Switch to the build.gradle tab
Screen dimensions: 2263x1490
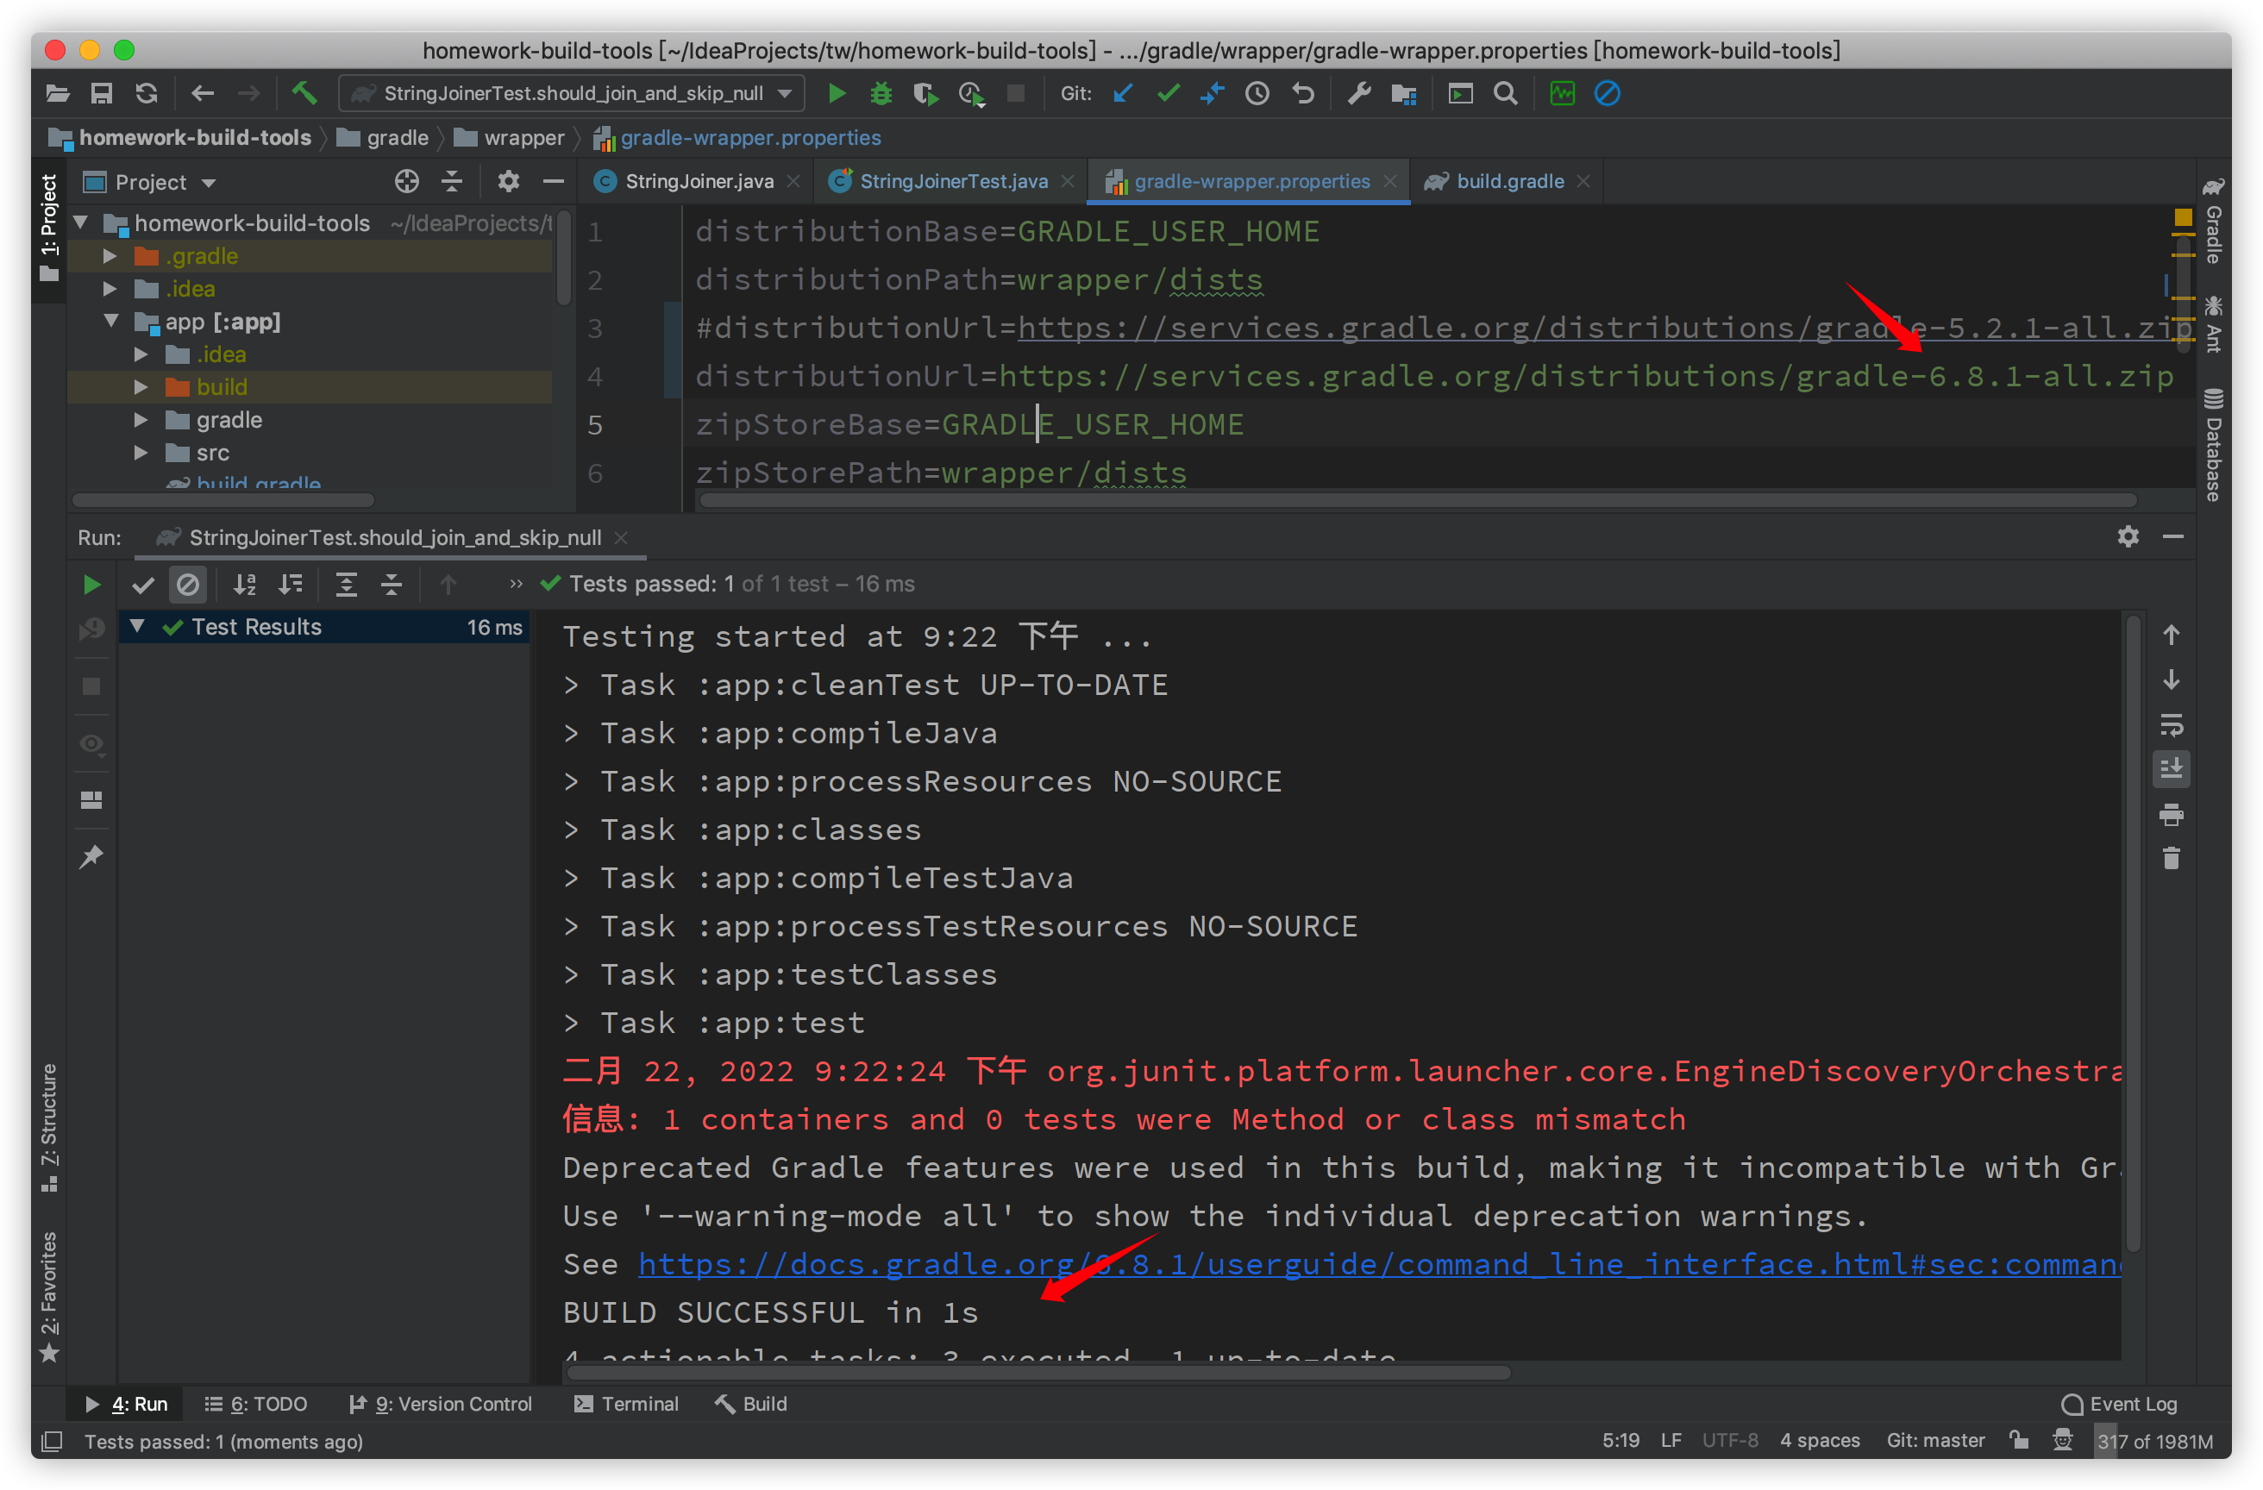pos(1508,181)
